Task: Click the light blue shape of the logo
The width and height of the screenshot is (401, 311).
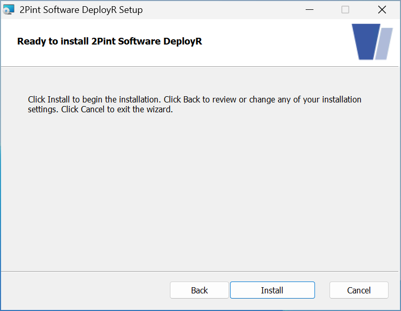Action: pyautogui.click(x=384, y=44)
